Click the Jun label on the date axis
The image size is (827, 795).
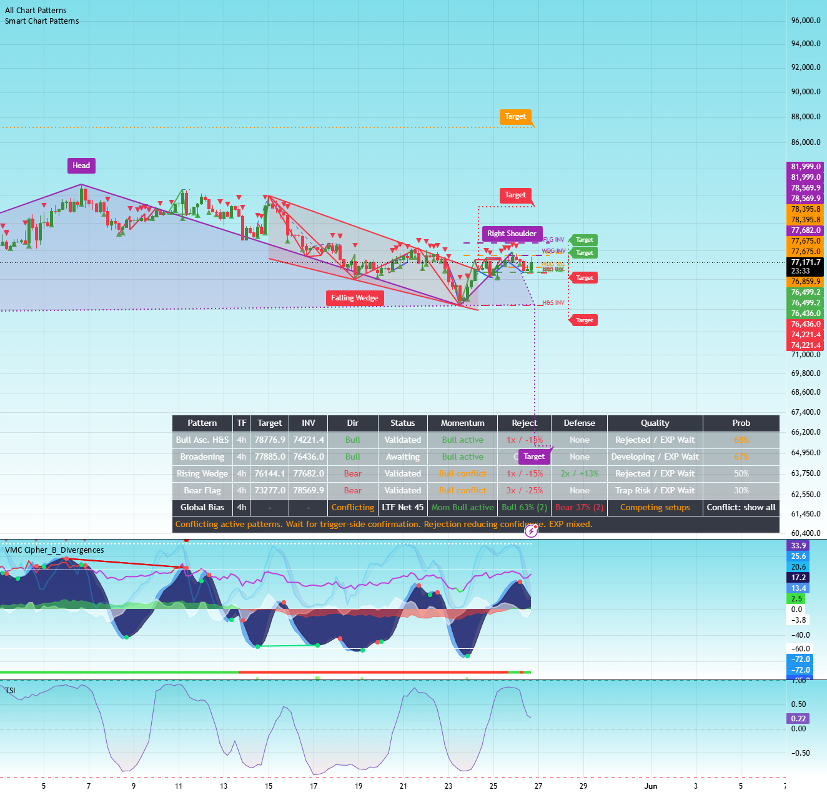pyautogui.click(x=651, y=786)
